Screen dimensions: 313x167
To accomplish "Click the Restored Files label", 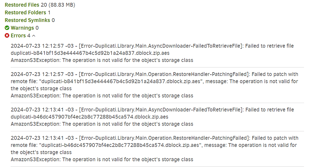I will point(22,5).
